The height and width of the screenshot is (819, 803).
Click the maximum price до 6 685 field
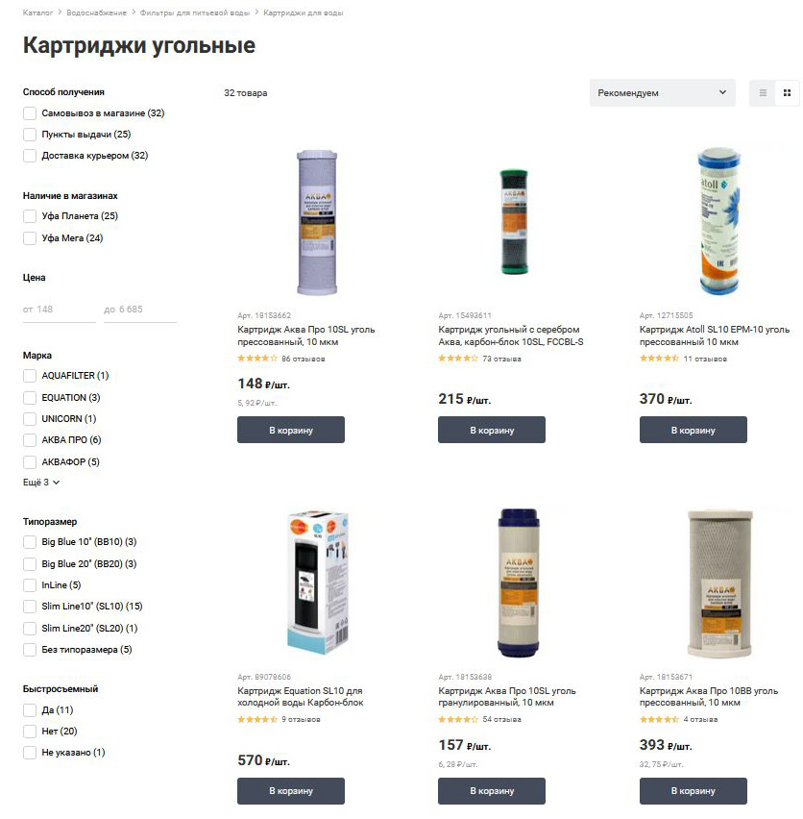click(x=140, y=310)
